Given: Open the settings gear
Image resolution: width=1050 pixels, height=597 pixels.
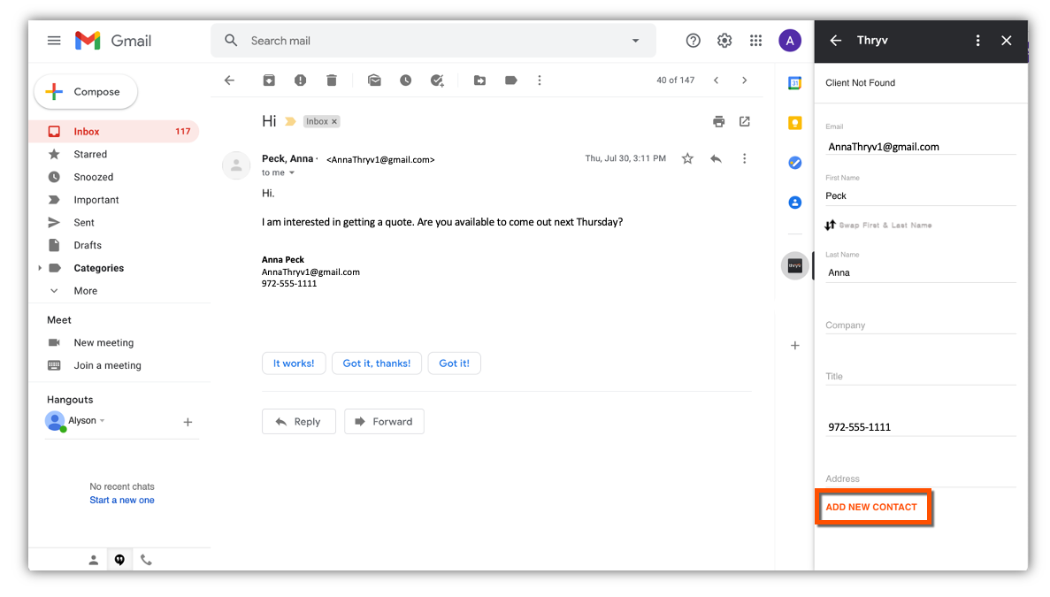Looking at the screenshot, I should point(724,41).
